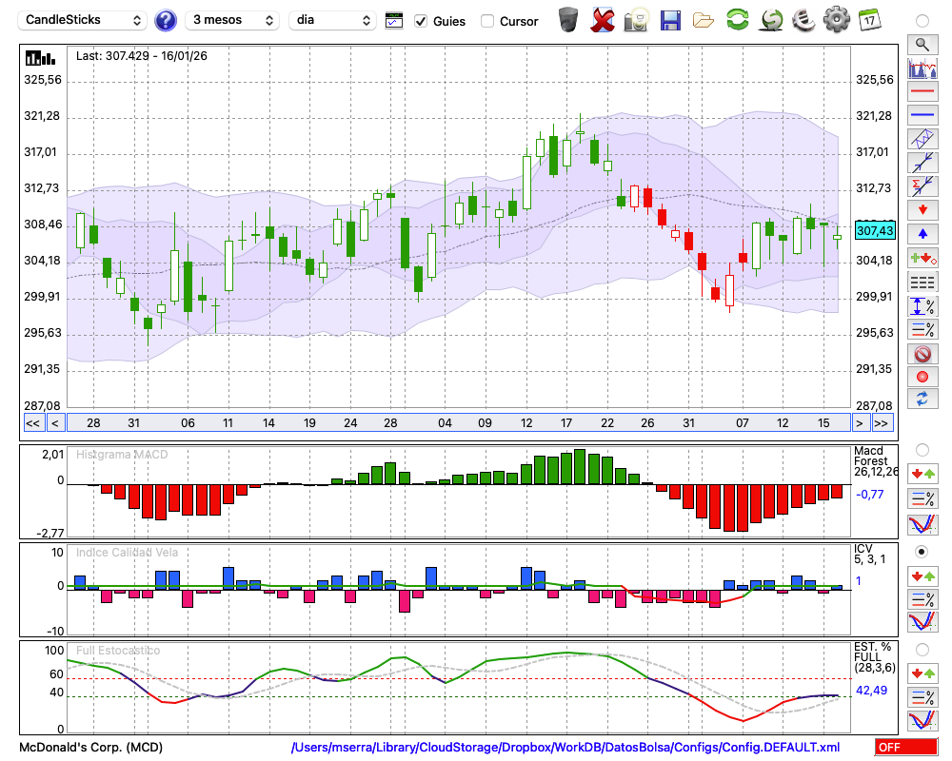
Task: Select the red horizontal line tool
Action: click(922, 91)
